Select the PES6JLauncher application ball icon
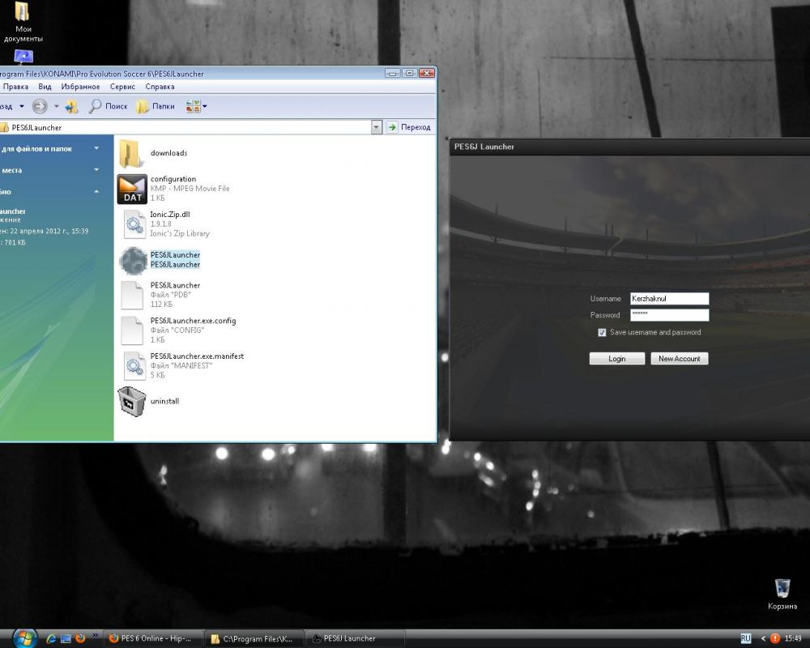The height and width of the screenshot is (648, 810). [134, 260]
